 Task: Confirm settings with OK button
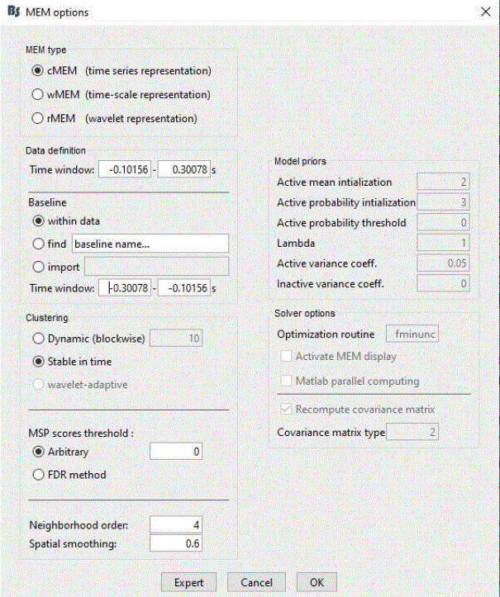pos(317,582)
